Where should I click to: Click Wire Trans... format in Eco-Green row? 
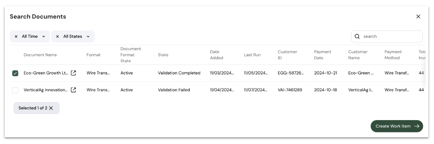[x=98, y=73]
